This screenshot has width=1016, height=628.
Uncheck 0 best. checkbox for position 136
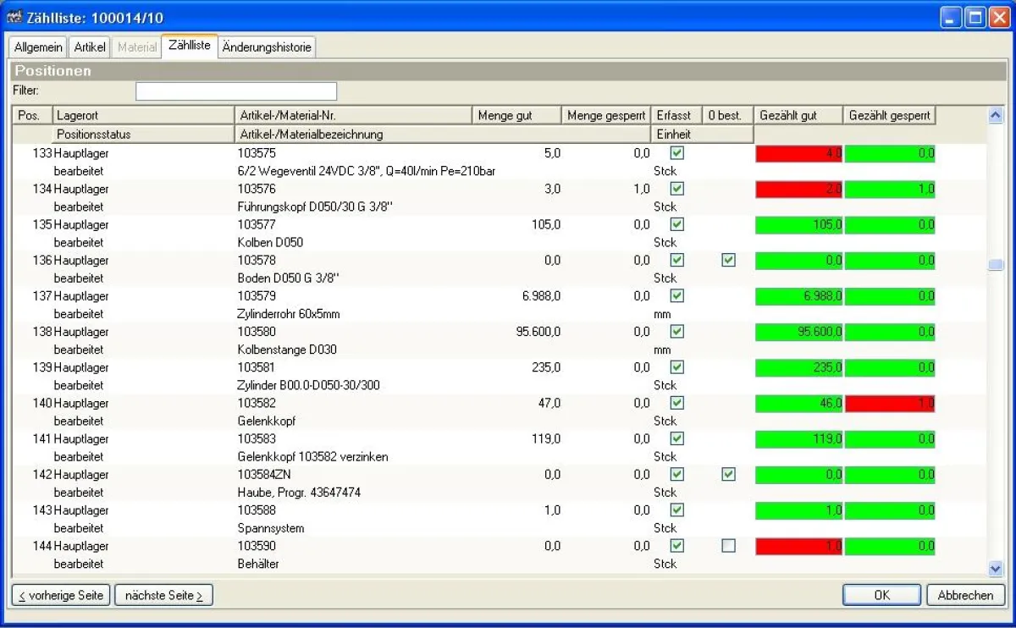click(728, 261)
